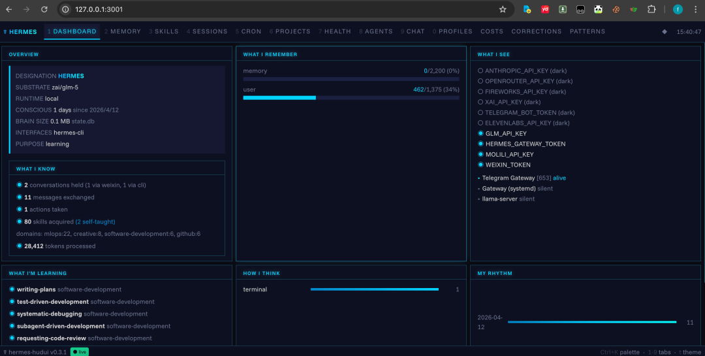Open the Chat tab
This screenshot has width=705, height=356.
(x=413, y=31)
